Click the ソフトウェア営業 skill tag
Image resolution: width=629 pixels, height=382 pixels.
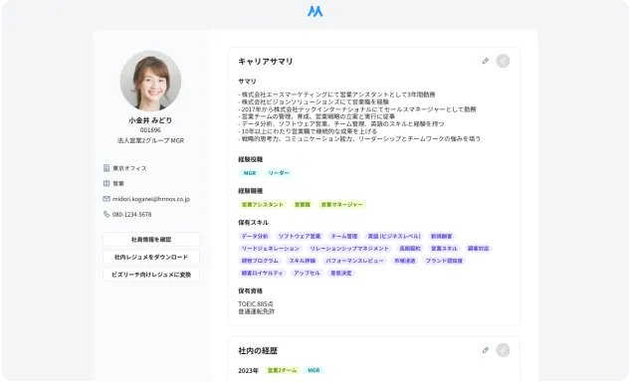(x=300, y=236)
